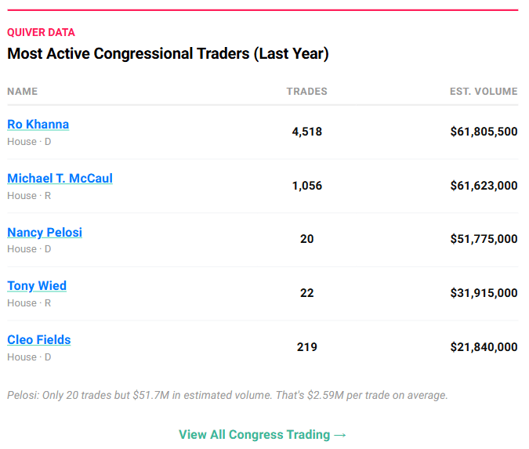Select the Cleo Fields link

click(39, 340)
